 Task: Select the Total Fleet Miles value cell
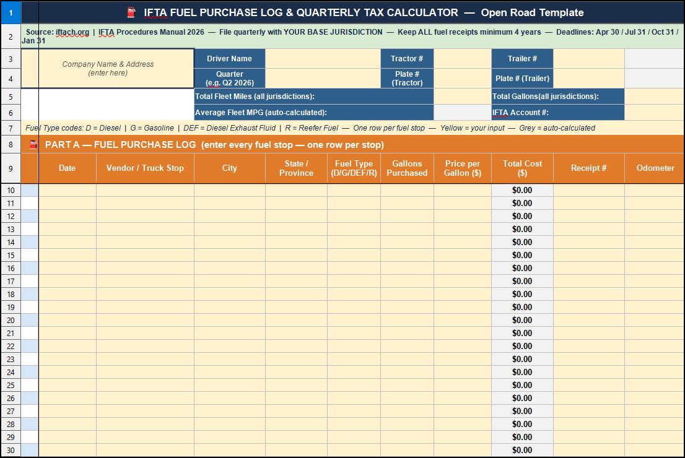[x=462, y=96]
